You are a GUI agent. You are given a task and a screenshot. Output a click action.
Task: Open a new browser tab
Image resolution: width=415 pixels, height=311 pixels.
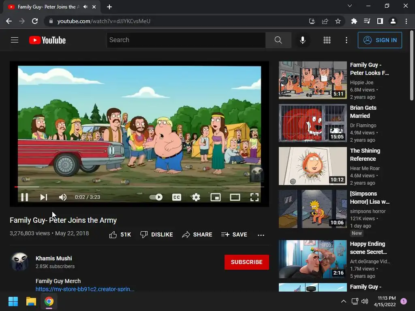click(109, 7)
